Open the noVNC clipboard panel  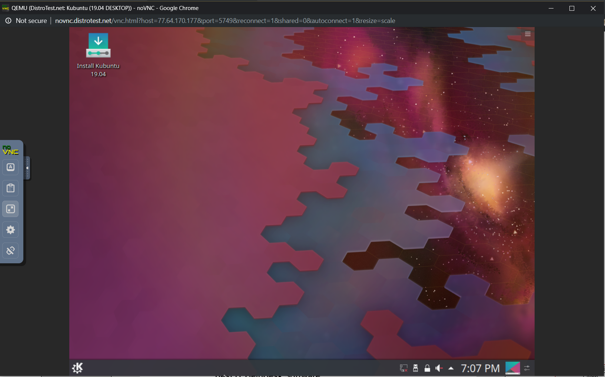11,188
